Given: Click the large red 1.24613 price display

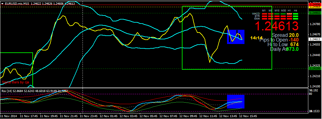Looking at the screenshot, I should point(277,26).
